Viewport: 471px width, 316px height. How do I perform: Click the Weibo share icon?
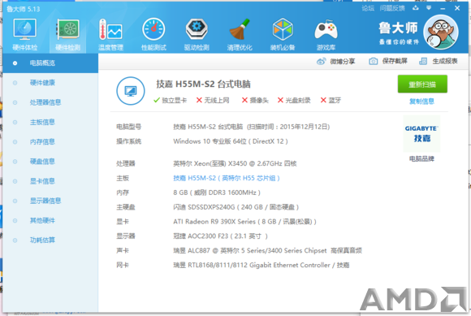(321, 62)
